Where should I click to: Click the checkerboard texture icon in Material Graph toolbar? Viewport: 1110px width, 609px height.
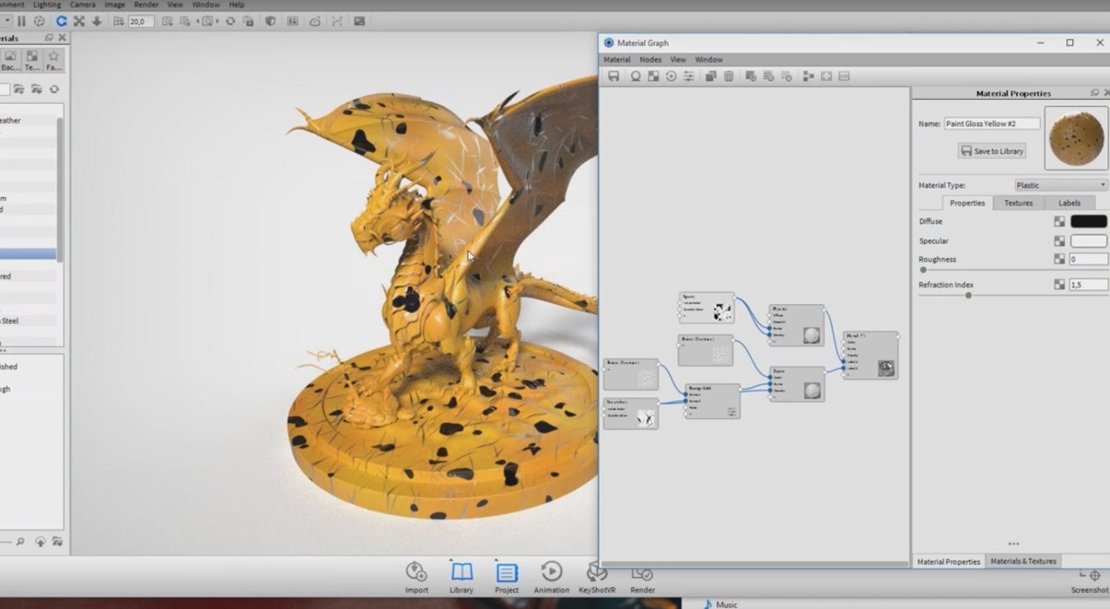pyautogui.click(x=654, y=76)
